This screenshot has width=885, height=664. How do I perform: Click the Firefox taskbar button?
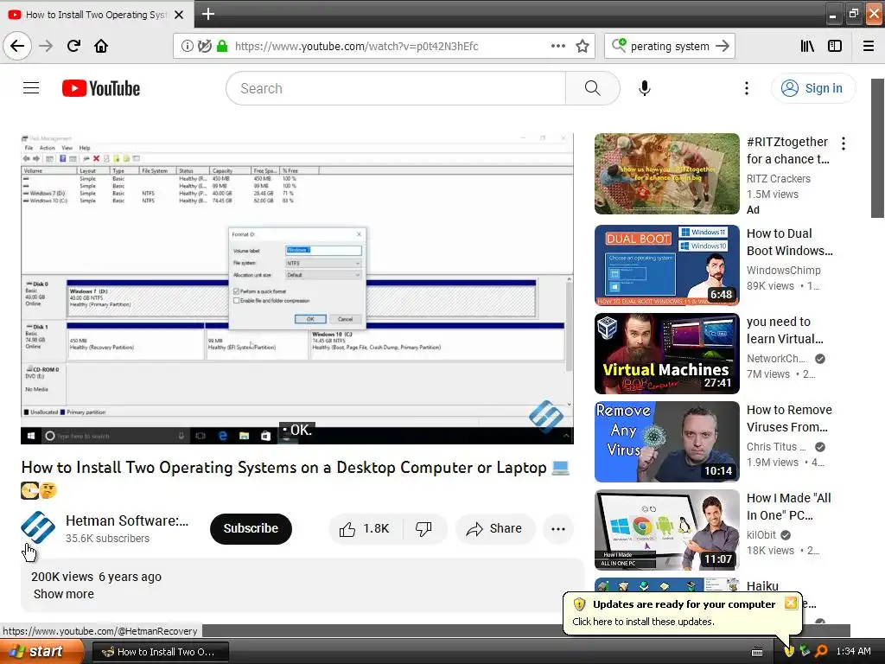coord(160,652)
